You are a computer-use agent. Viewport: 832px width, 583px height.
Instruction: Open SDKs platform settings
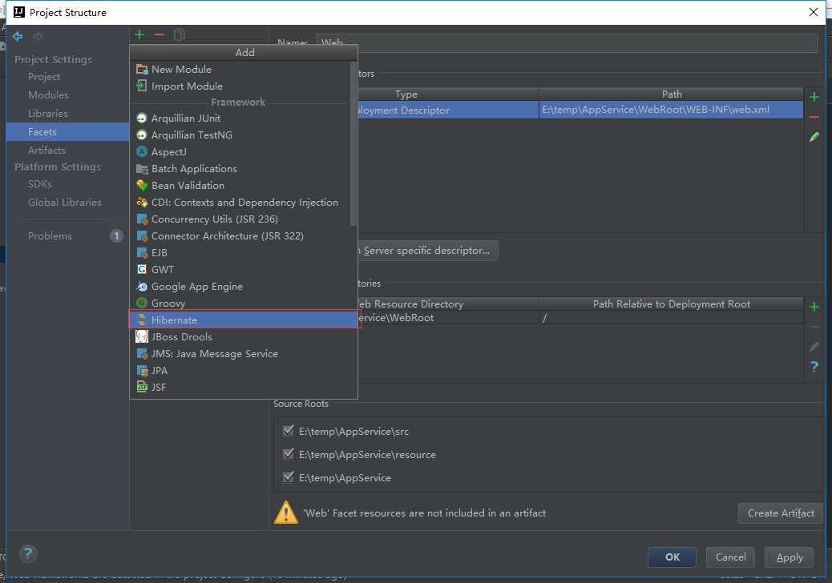pyautogui.click(x=40, y=184)
